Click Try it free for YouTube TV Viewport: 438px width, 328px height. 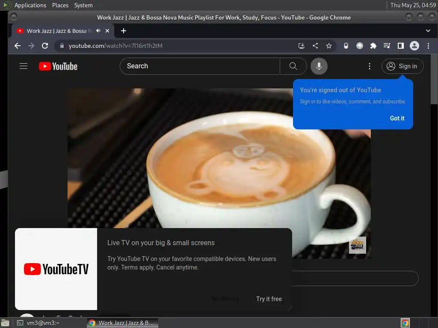tap(269, 299)
